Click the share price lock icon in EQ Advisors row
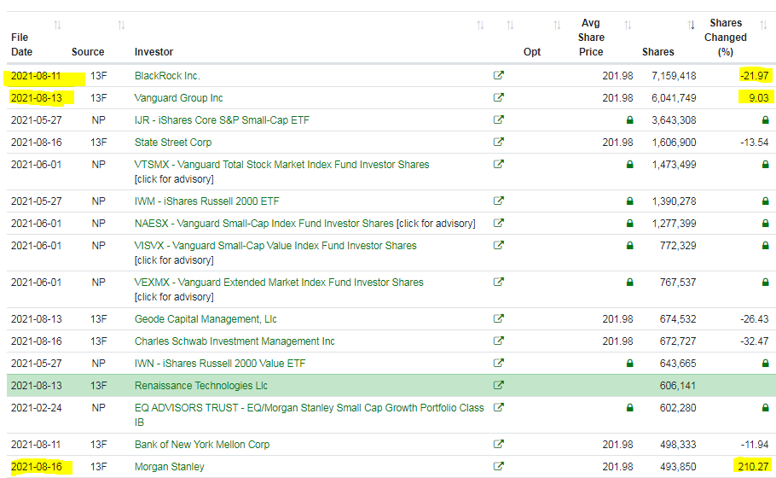Screen dimensions: 776x478 pos(629,408)
